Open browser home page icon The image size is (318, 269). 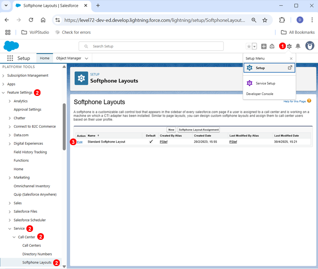click(43, 20)
